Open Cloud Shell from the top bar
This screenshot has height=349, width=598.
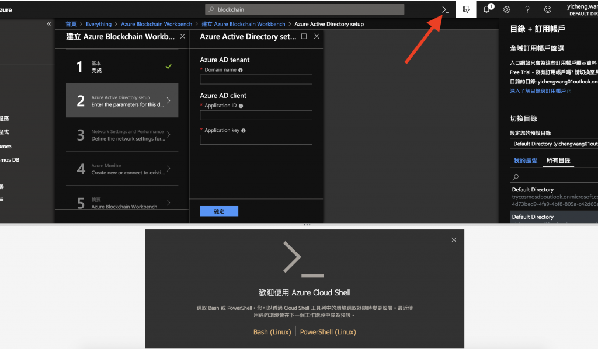(445, 9)
